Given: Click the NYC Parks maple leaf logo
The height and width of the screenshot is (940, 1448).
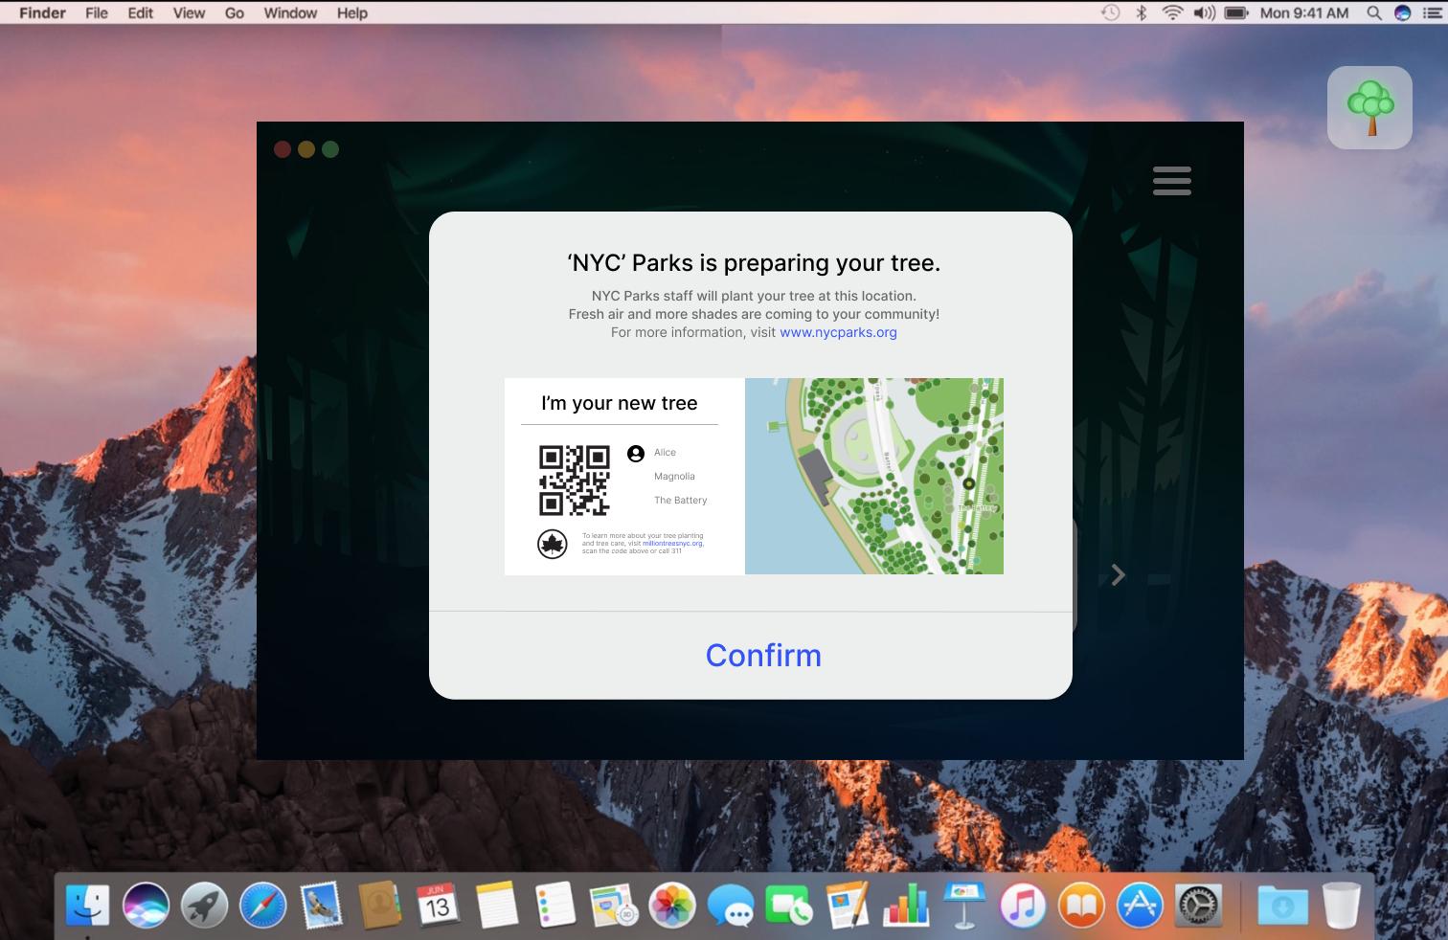Looking at the screenshot, I should coord(553,544).
